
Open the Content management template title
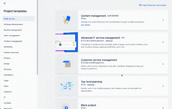click(x=93, y=16)
